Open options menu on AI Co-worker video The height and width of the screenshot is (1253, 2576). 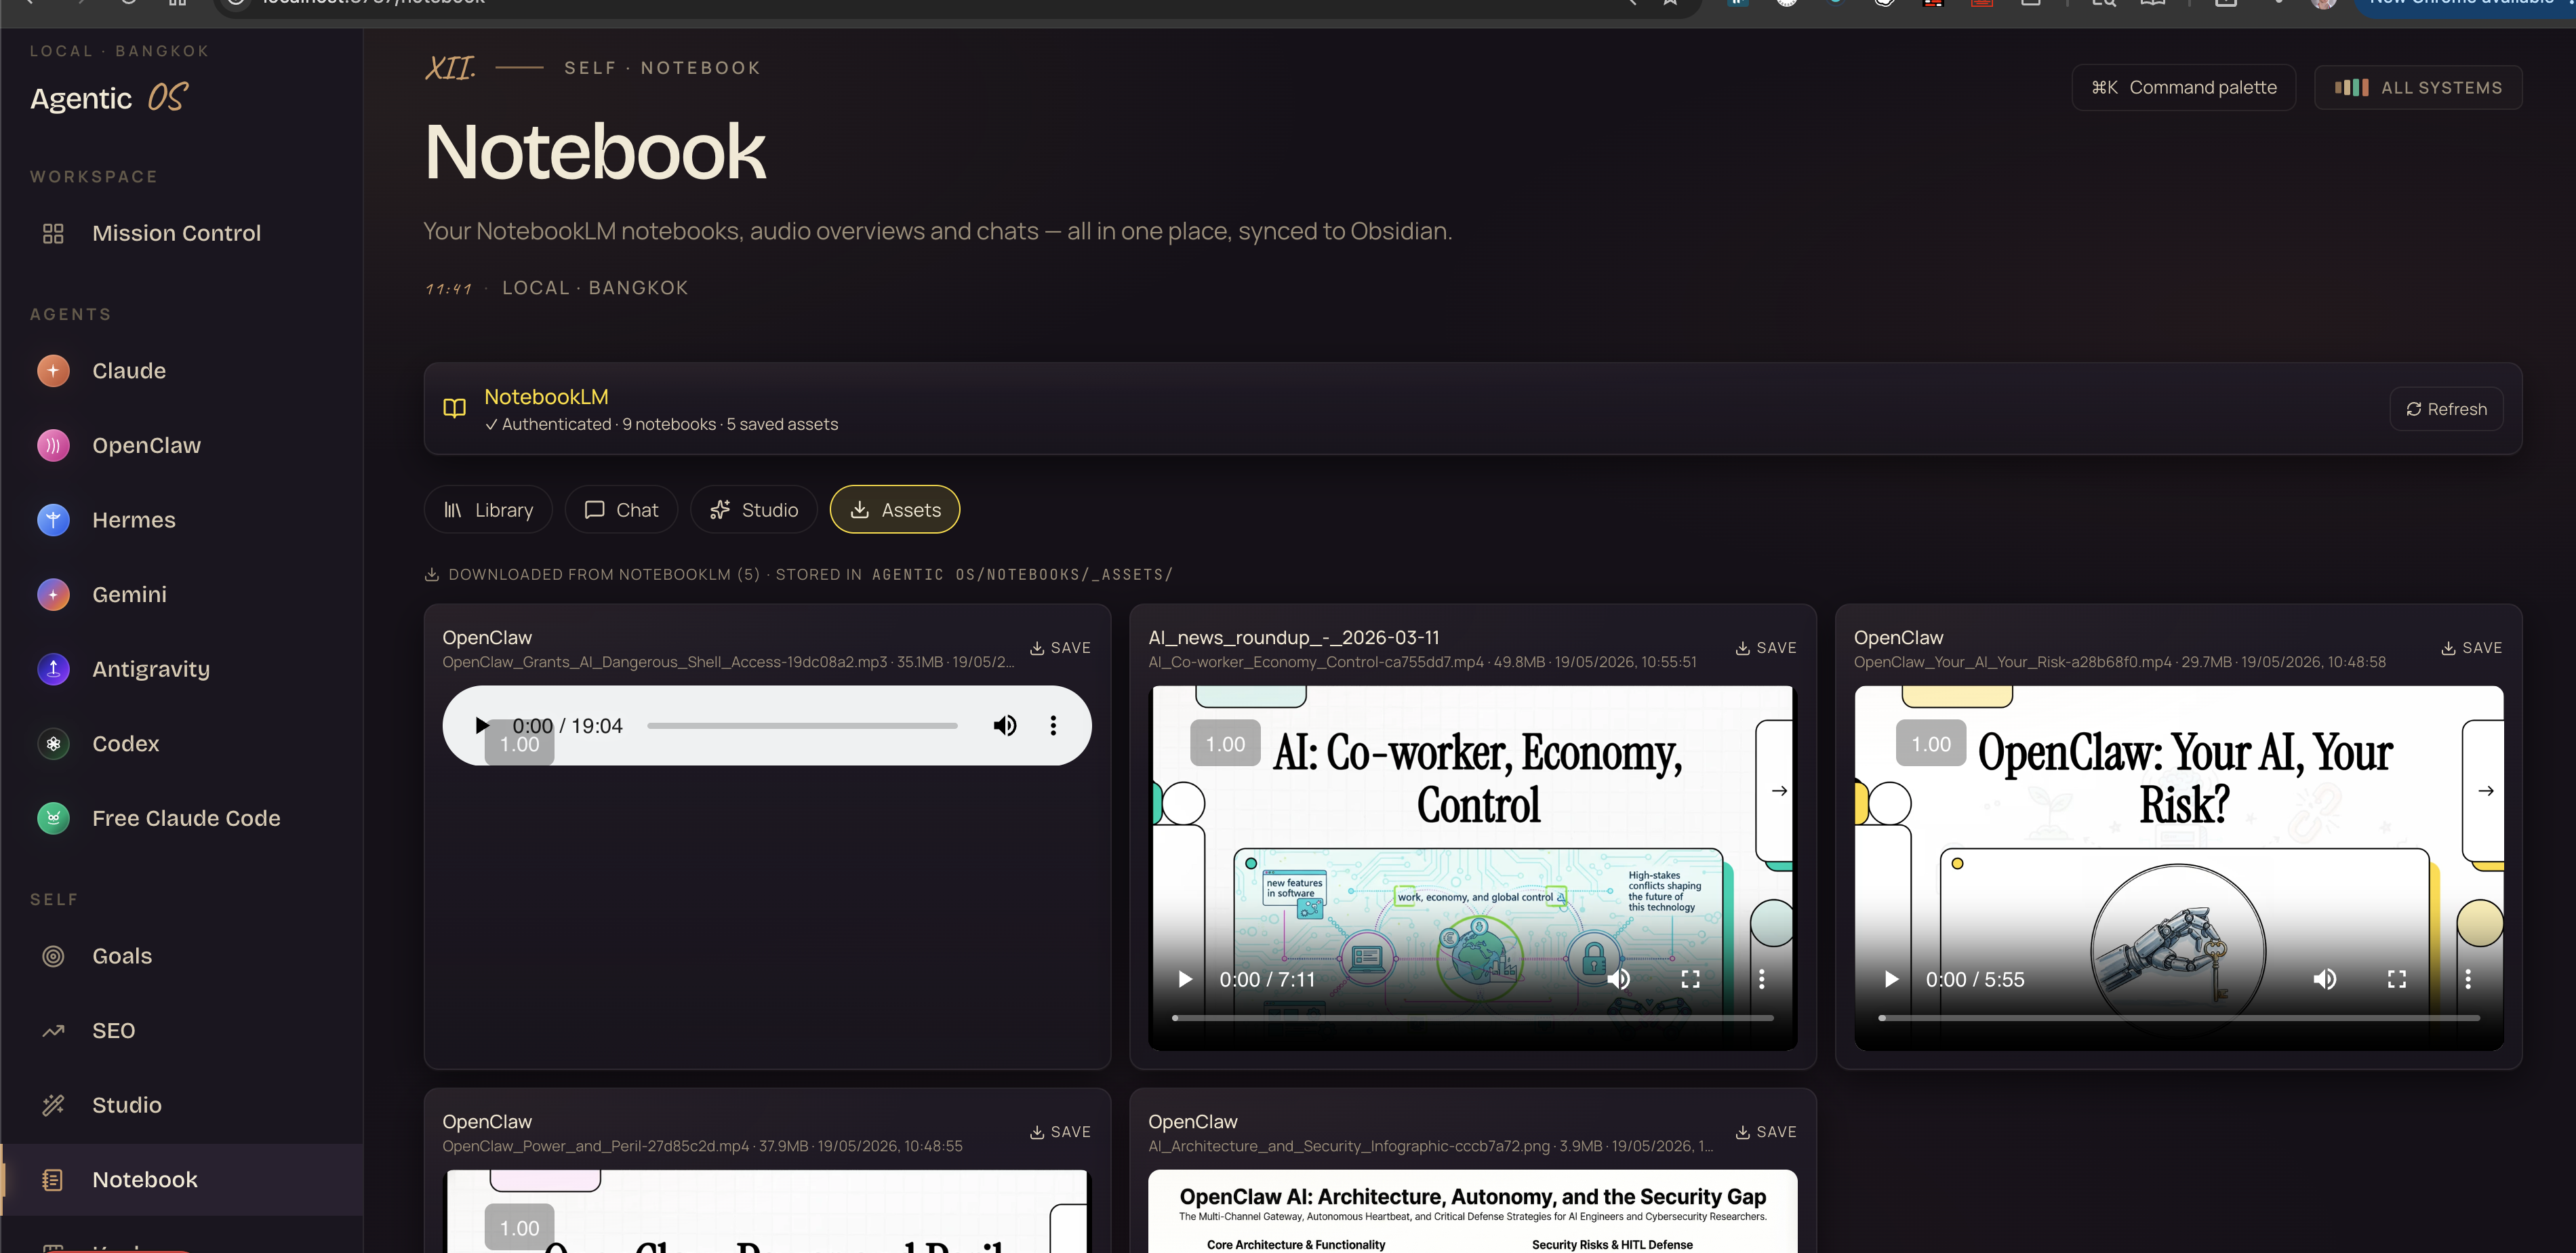click(x=1762, y=979)
